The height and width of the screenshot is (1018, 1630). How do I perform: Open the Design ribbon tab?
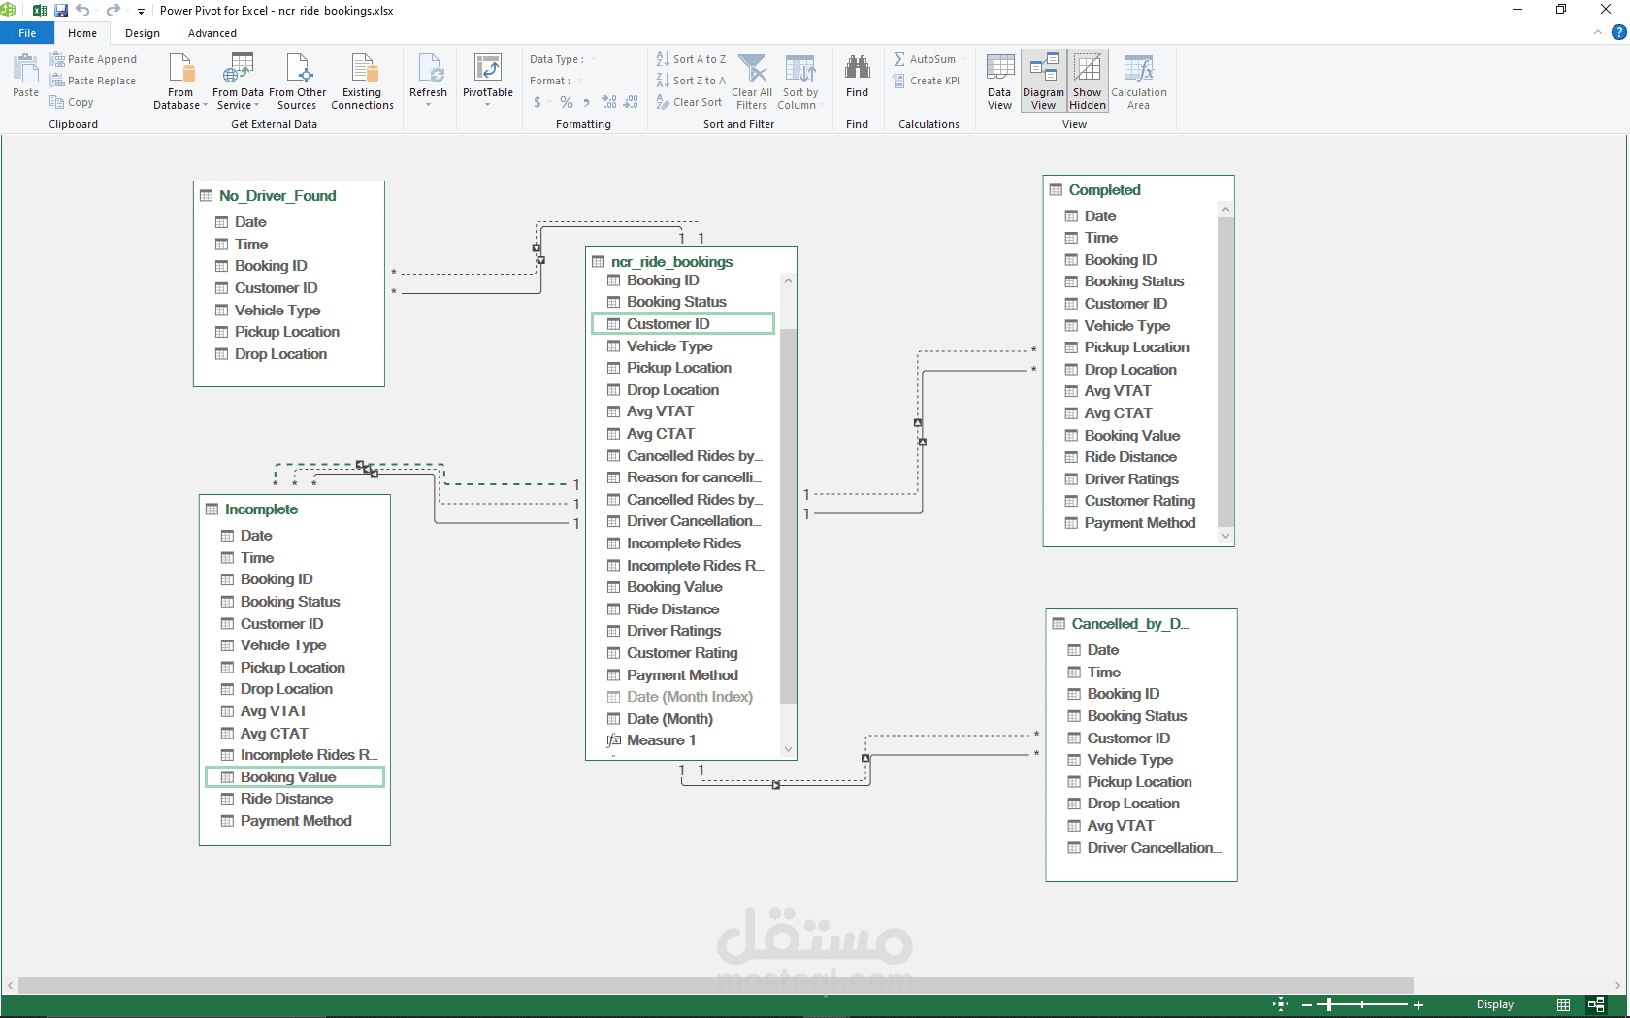point(143,33)
